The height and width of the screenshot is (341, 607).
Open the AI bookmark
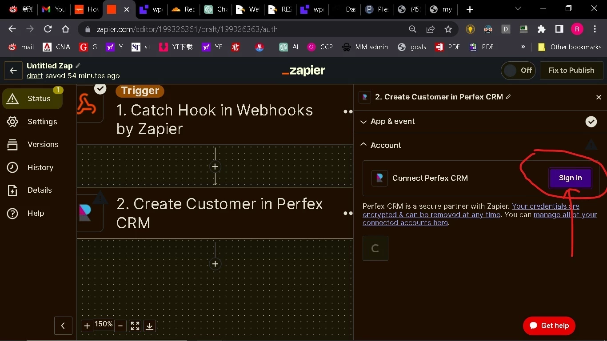point(289,47)
